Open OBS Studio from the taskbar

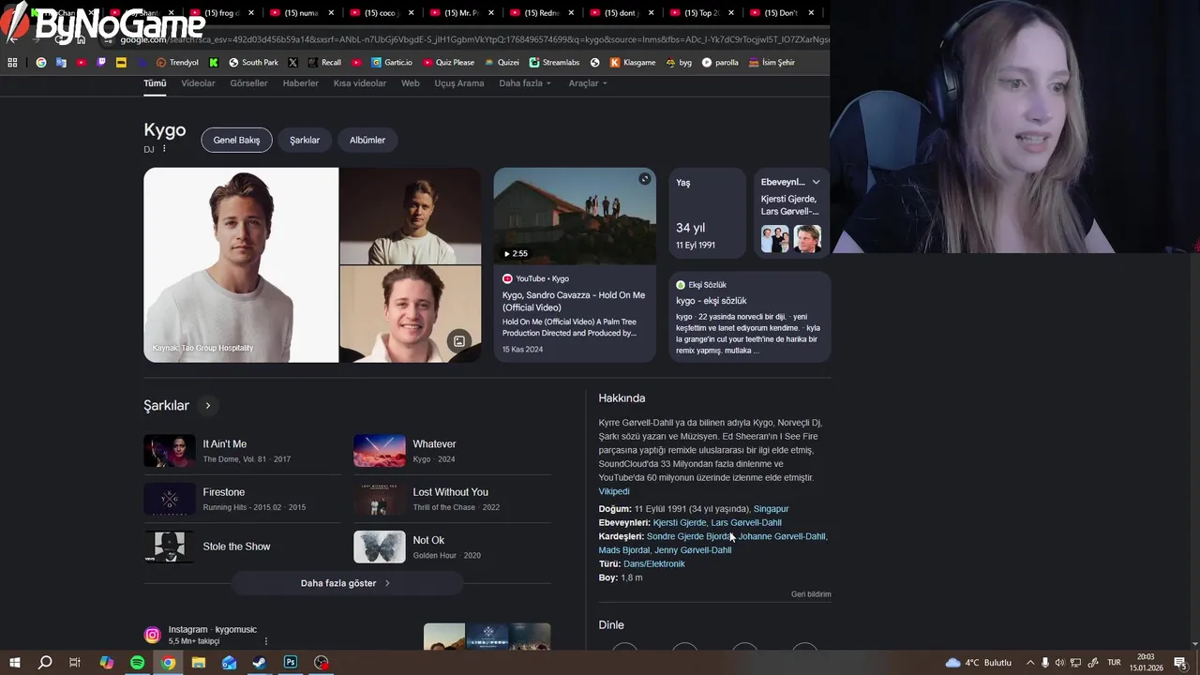point(322,662)
